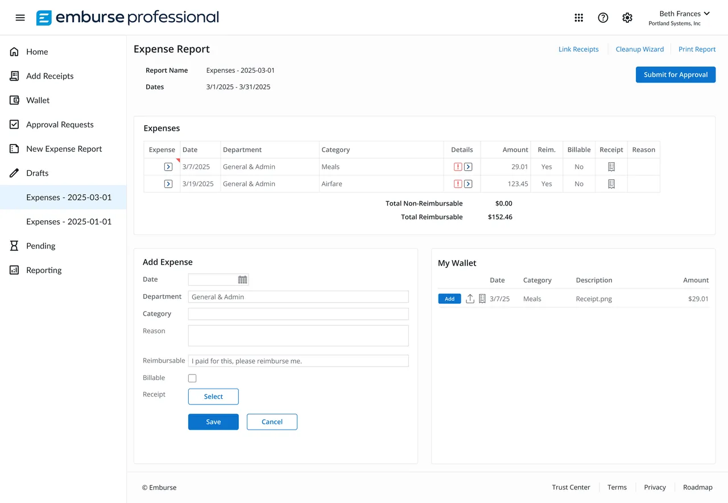Cancel adding the expense
The height and width of the screenshot is (503, 728).
(x=272, y=422)
